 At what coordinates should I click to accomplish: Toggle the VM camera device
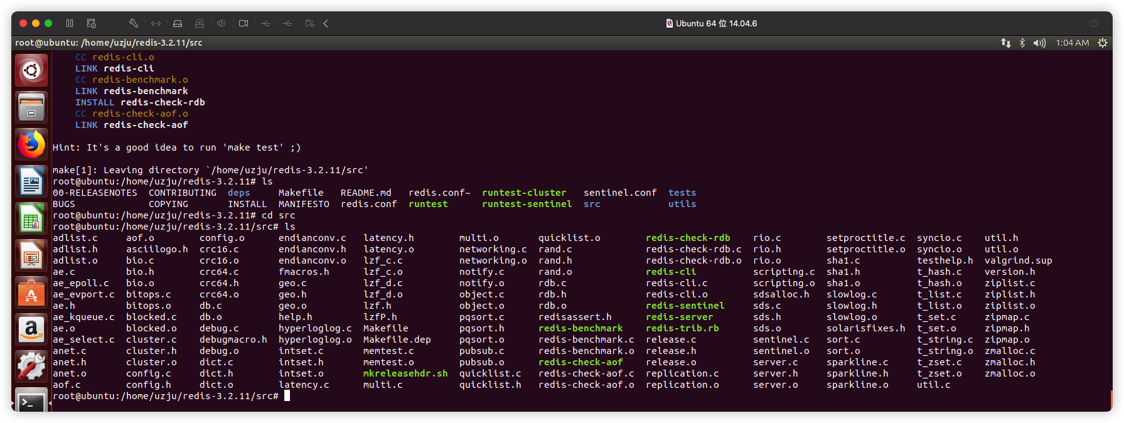[244, 23]
